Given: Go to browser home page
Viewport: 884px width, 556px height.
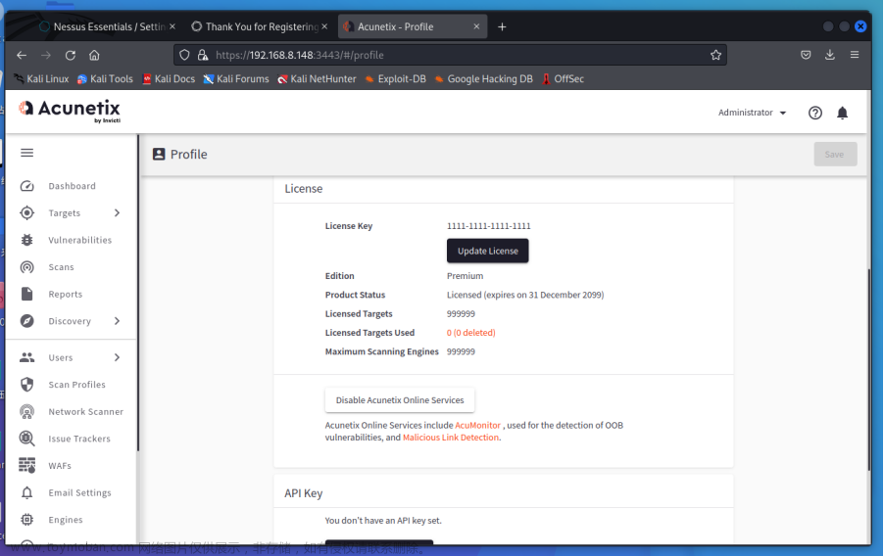Looking at the screenshot, I should [x=94, y=55].
